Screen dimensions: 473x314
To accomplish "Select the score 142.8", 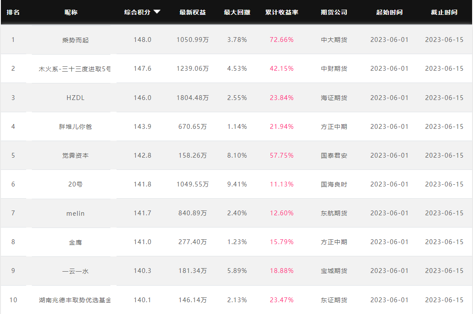I will pyautogui.click(x=142, y=155).
